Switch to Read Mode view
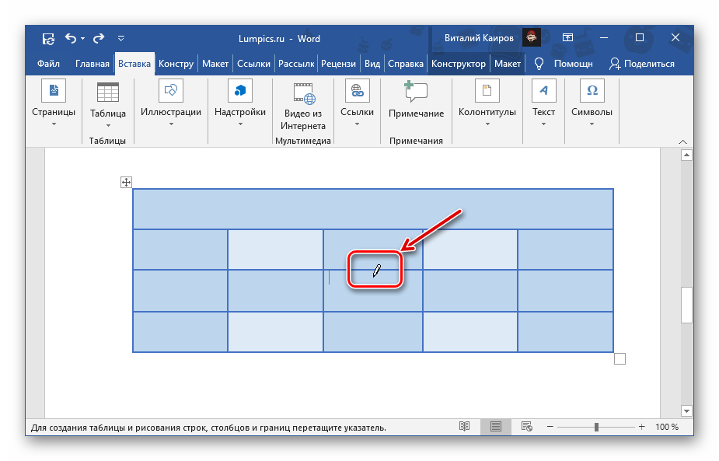 (464, 427)
